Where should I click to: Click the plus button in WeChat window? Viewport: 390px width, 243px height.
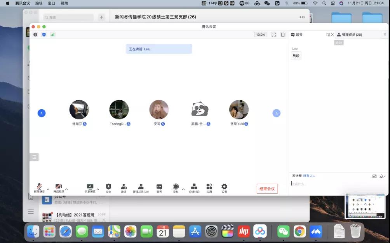coord(101,17)
